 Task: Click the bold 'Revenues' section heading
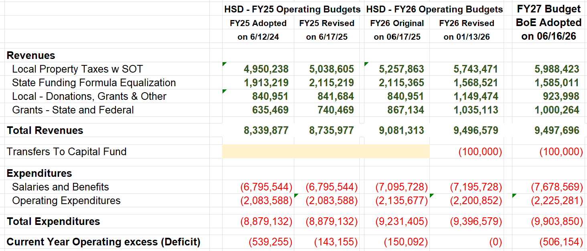(31, 55)
